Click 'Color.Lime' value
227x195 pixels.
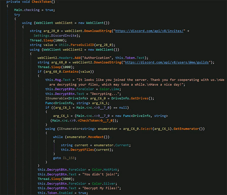pyautogui.click(x=110, y=89)
